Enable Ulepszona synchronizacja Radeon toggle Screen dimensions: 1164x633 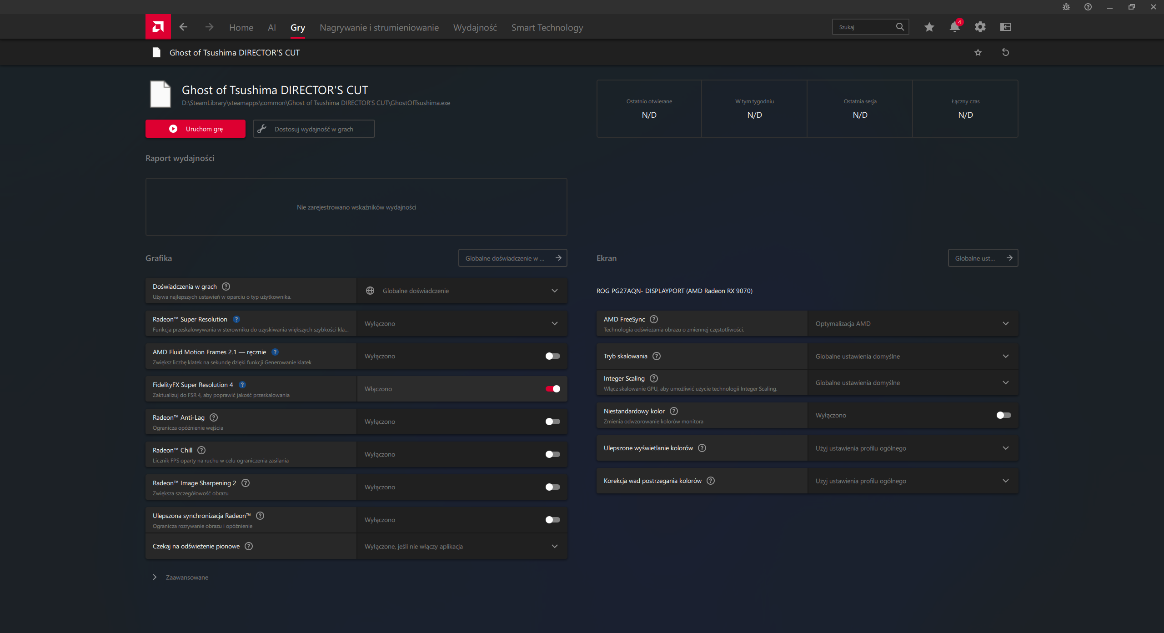(x=553, y=520)
